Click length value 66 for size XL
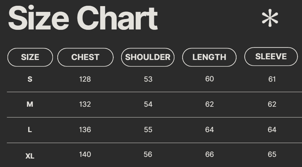 pyautogui.click(x=209, y=154)
